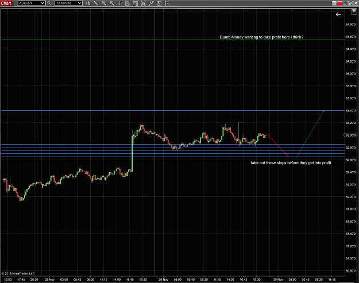Image resolution: width=359 pixels, height=283 pixels.
Task: Click the 81.00 price axis label
Action: [x=350, y=258]
